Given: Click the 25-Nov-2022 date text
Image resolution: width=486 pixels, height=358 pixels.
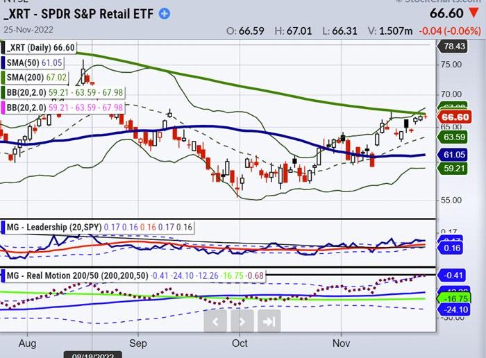Looking at the screenshot, I should (28, 30).
